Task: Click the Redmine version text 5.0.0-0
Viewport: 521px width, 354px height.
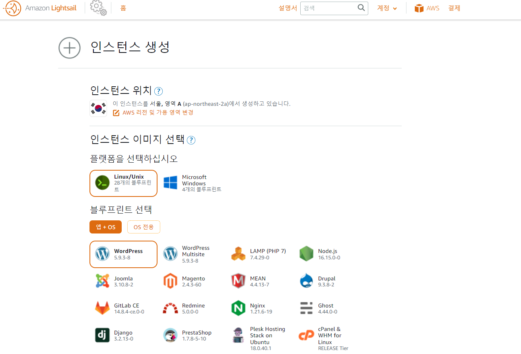Action: (190, 312)
